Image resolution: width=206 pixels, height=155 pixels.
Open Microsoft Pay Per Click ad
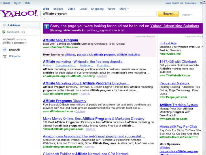click(178, 127)
